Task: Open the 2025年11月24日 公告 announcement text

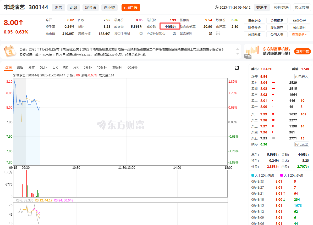Action: (121, 49)
